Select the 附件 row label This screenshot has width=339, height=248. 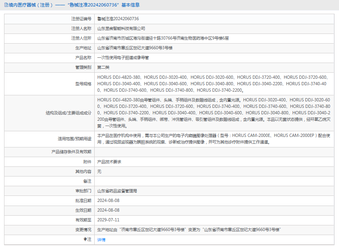coord(87,162)
